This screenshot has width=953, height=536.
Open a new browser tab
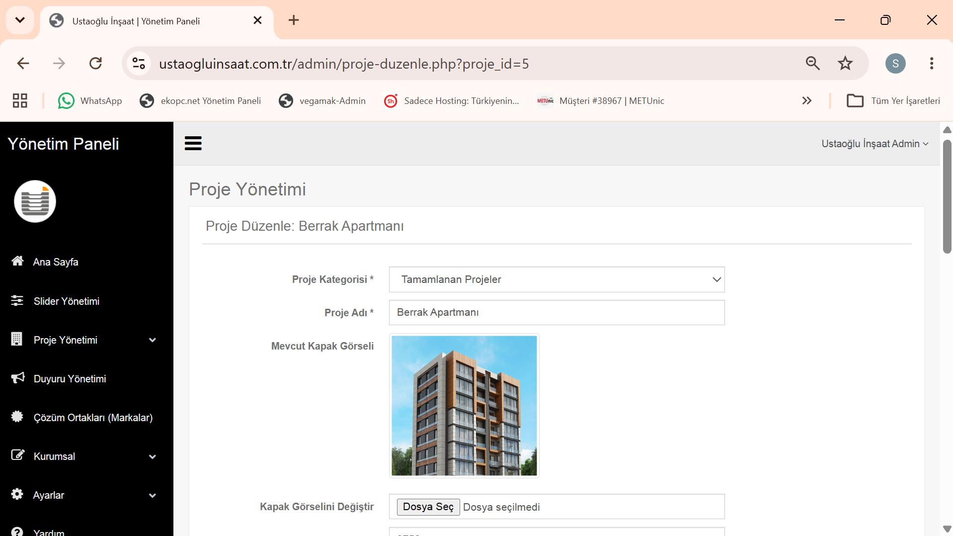(294, 20)
